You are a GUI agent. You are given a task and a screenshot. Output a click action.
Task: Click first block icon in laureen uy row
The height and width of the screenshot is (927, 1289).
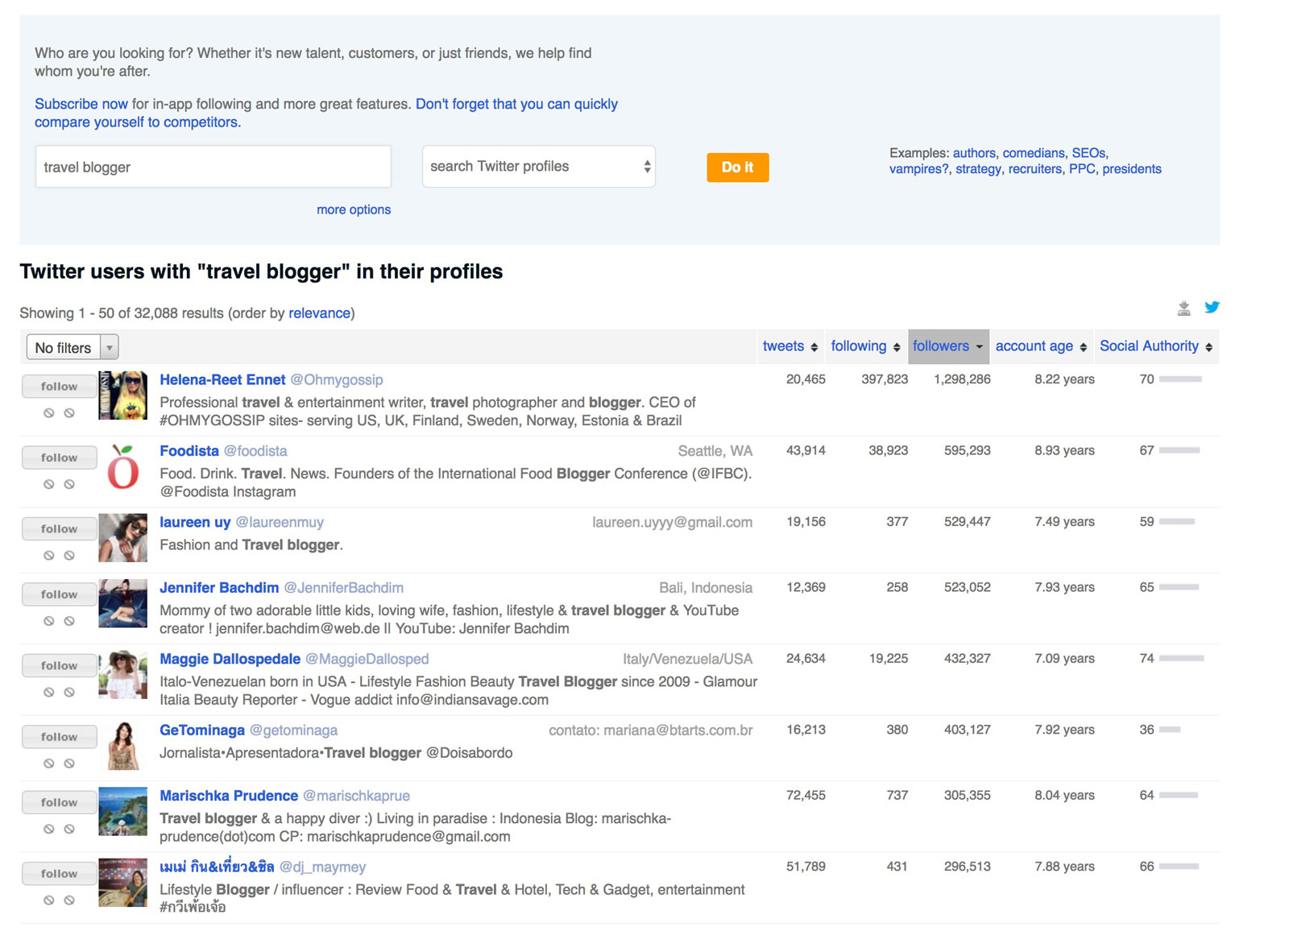click(x=49, y=556)
